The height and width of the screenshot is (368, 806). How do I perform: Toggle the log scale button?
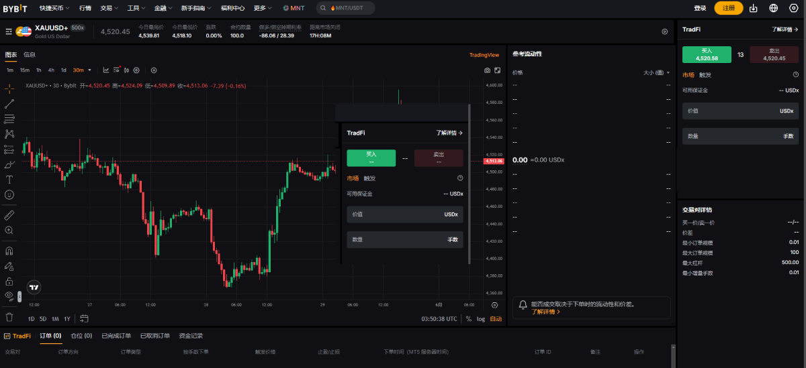[x=481, y=319]
